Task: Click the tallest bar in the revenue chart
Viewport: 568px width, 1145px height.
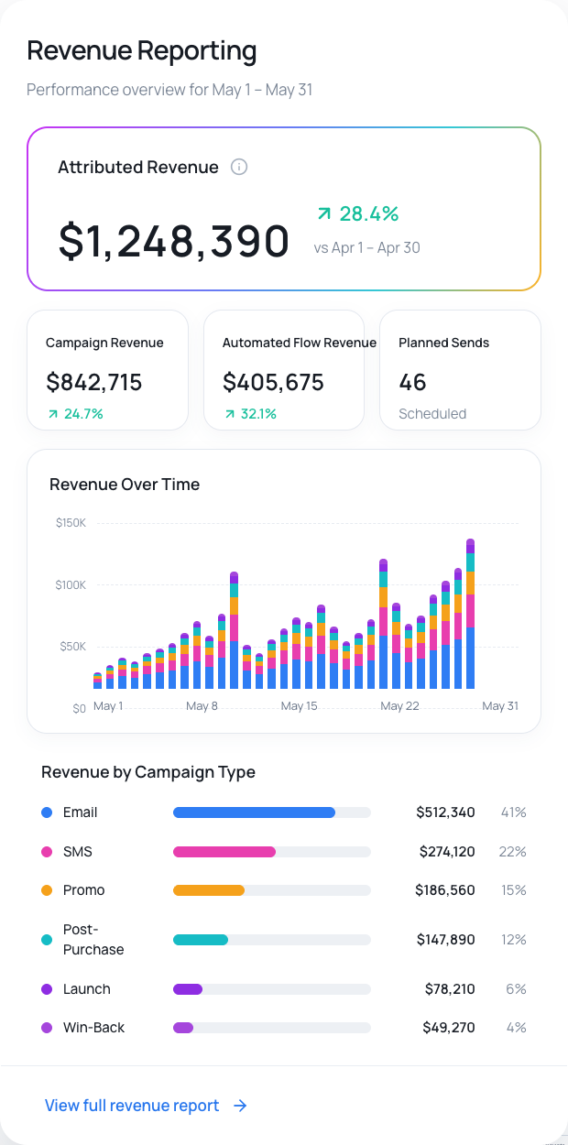Action: click(470, 614)
